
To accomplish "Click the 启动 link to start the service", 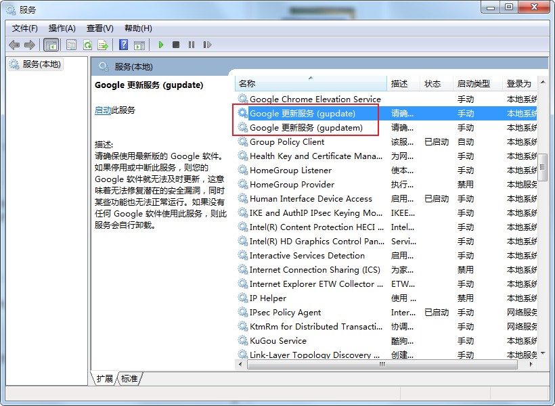I will [x=103, y=110].
